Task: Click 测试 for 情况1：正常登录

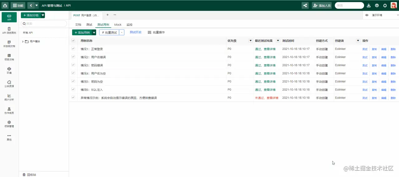Action: (365, 49)
